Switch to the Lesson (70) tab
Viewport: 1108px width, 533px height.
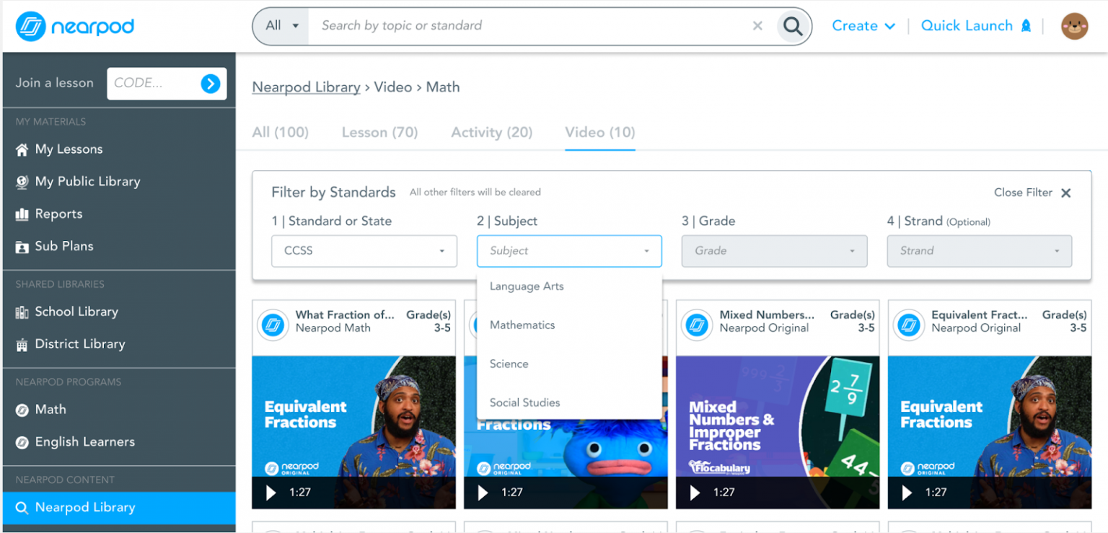[379, 132]
